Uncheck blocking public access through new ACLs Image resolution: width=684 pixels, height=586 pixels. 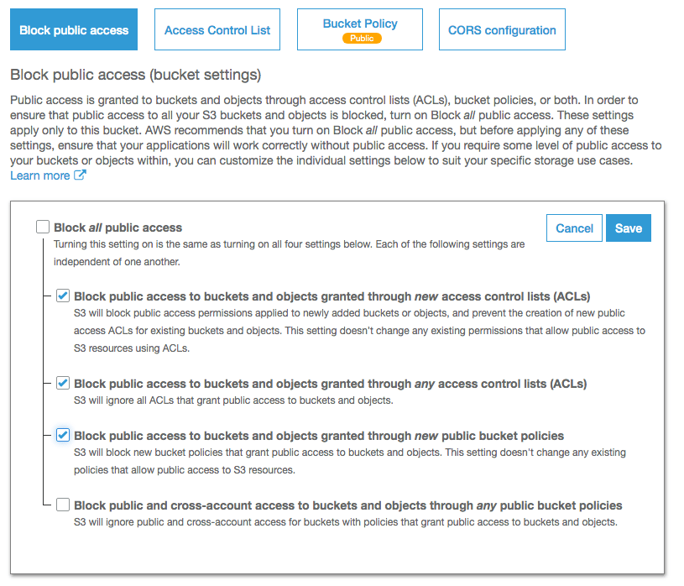(x=63, y=295)
